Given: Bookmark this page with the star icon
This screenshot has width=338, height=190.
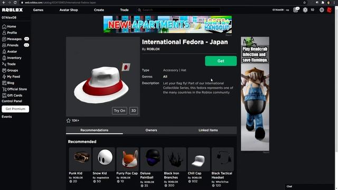Looking at the screenshot, I should pyautogui.click(x=304, y=2).
